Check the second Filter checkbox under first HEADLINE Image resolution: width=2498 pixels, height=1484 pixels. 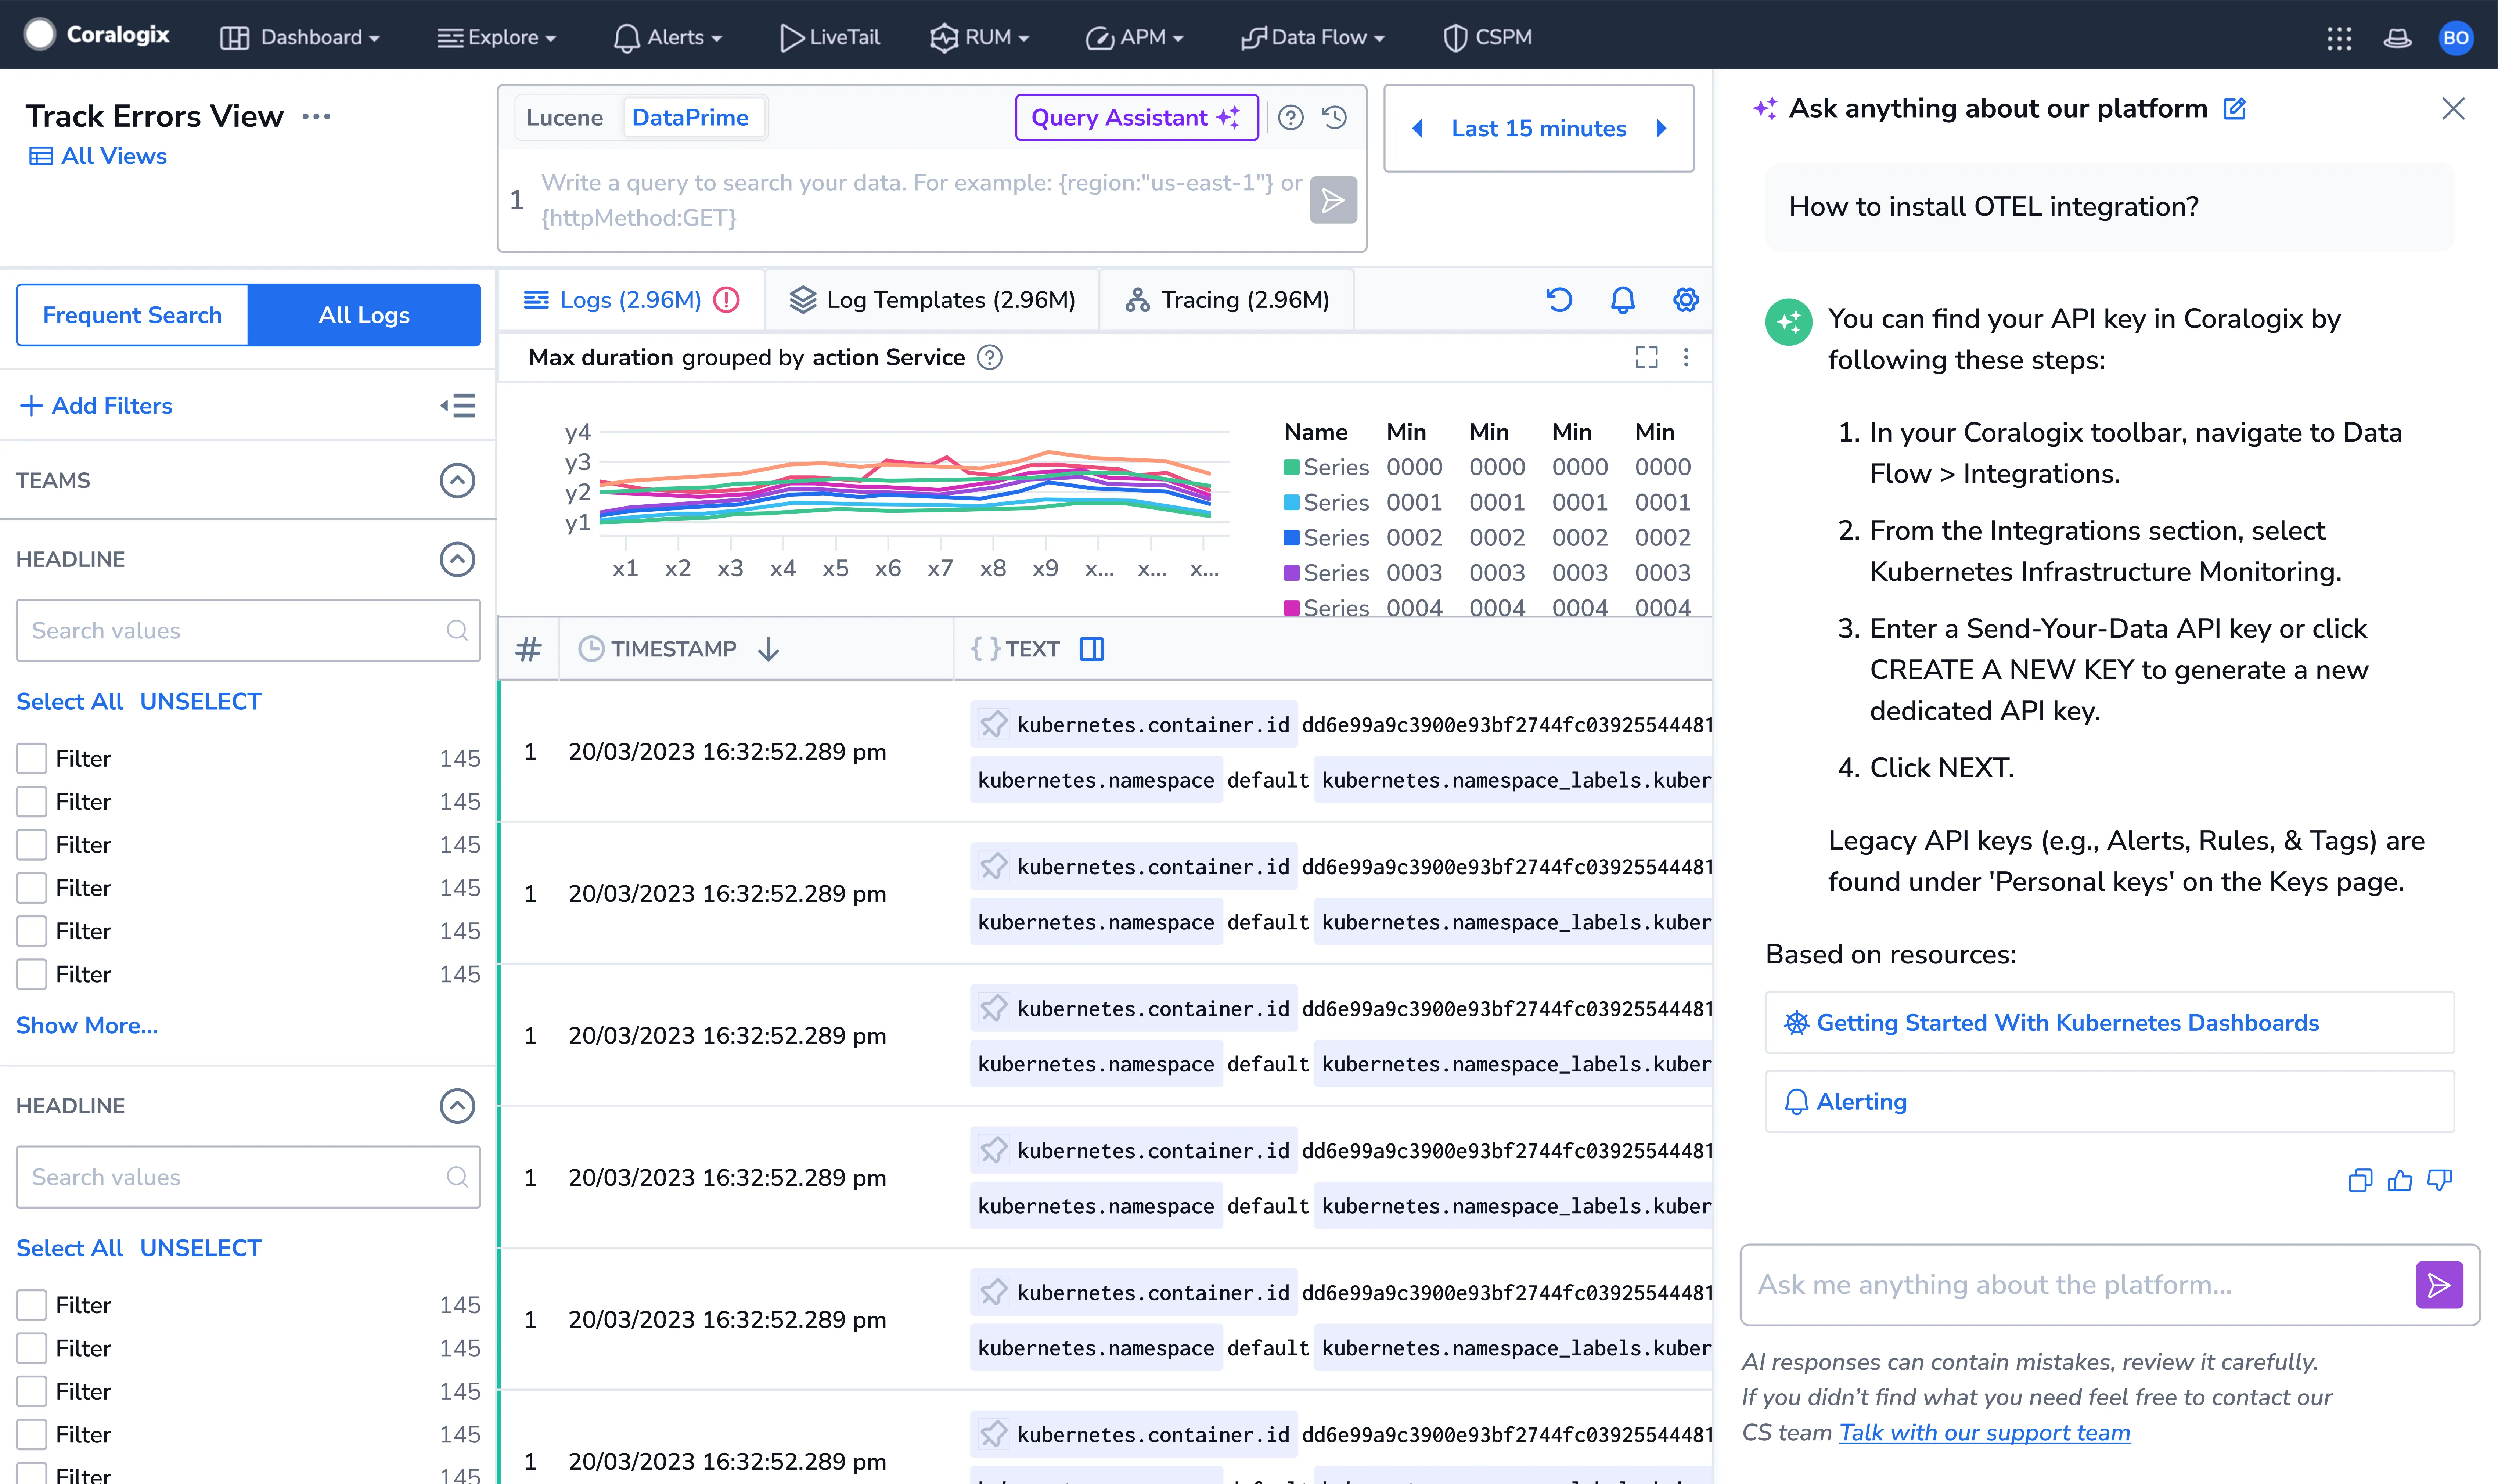tap(32, 801)
